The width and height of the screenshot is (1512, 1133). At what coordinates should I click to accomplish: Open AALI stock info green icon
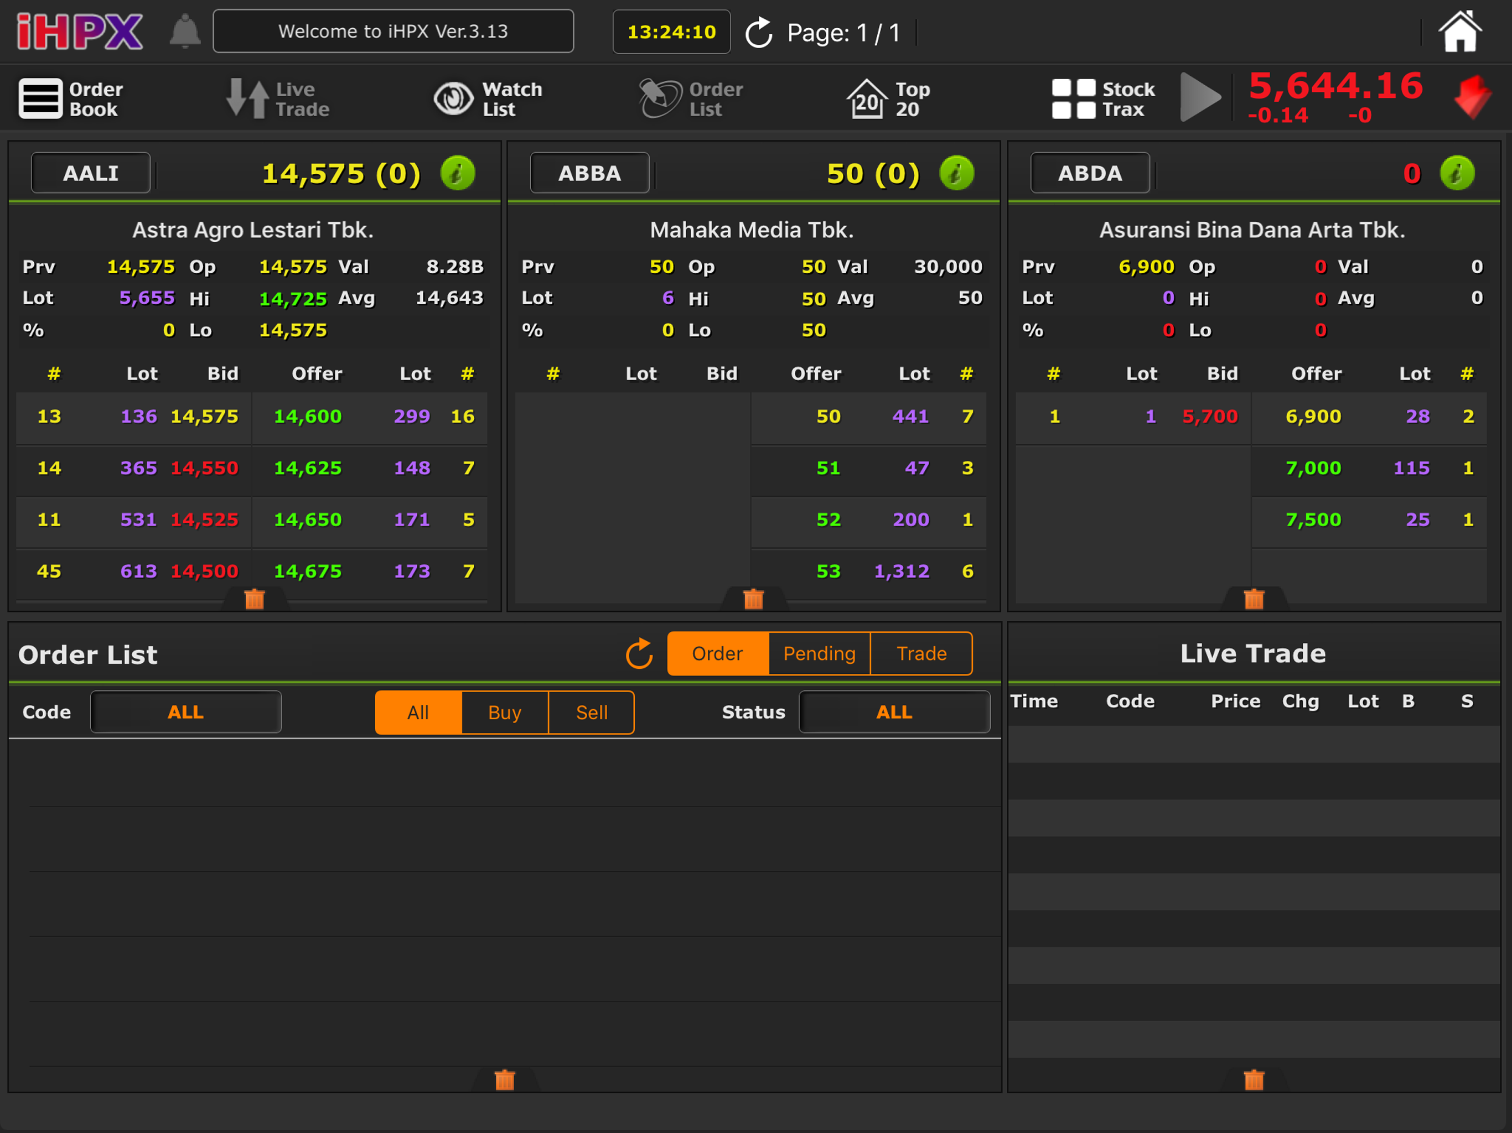point(457,173)
